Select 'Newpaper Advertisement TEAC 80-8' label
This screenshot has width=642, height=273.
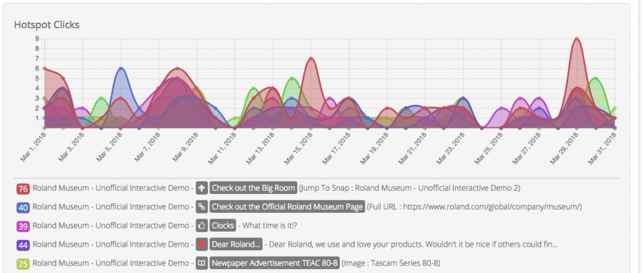(275, 263)
